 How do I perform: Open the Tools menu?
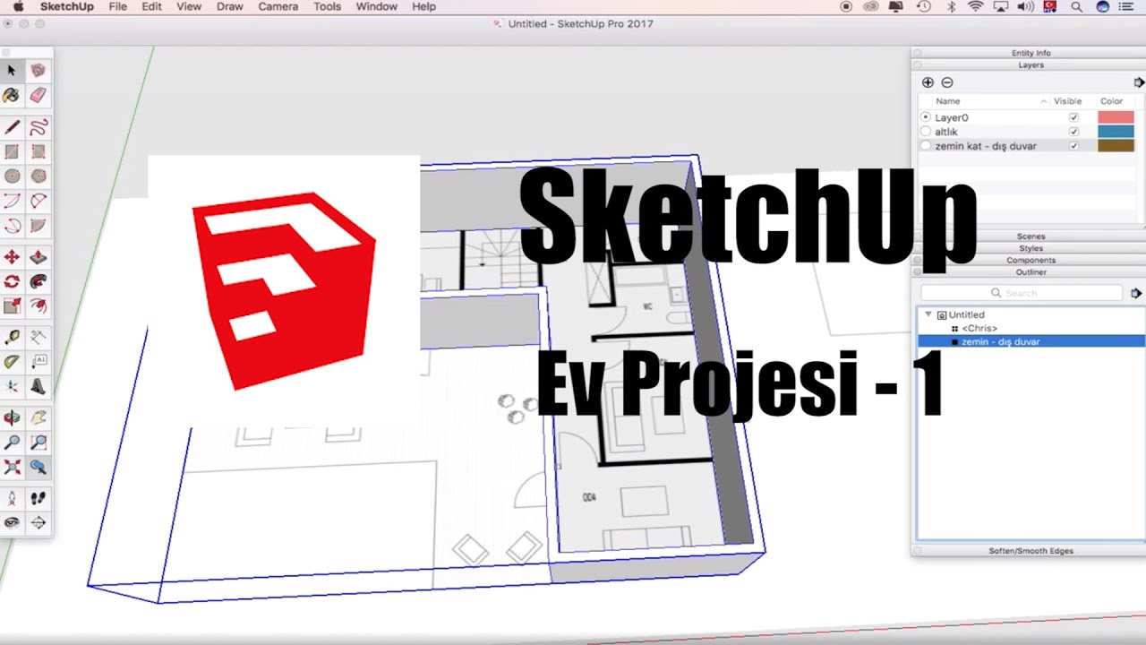pyautogui.click(x=327, y=6)
